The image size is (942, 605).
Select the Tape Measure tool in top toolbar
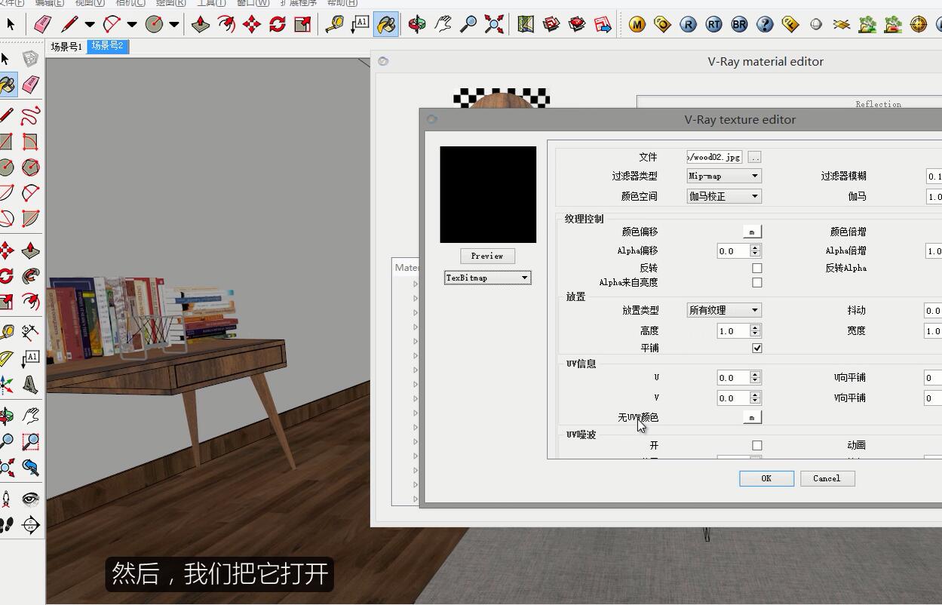click(x=334, y=25)
